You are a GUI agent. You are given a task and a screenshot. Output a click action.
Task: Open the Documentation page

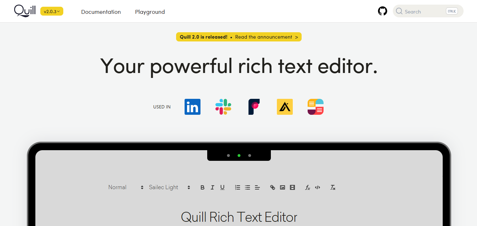[101, 12]
